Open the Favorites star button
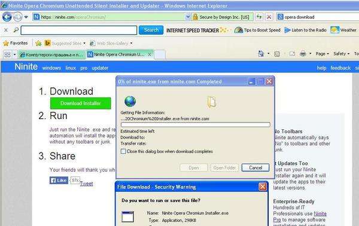 [x=16, y=43]
